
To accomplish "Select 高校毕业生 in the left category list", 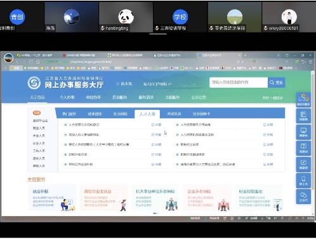I will tap(40, 121).
